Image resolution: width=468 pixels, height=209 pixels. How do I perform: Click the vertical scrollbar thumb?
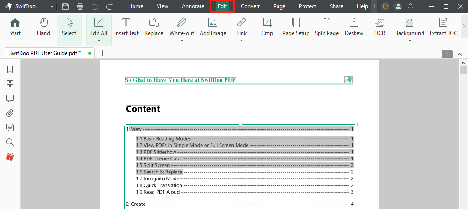(x=463, y=71)
